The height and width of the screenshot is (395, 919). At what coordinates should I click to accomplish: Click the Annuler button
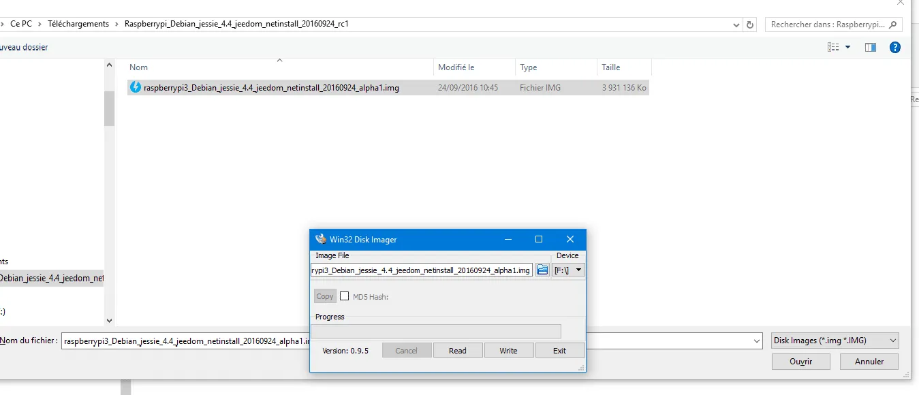(x=869, y=362)
